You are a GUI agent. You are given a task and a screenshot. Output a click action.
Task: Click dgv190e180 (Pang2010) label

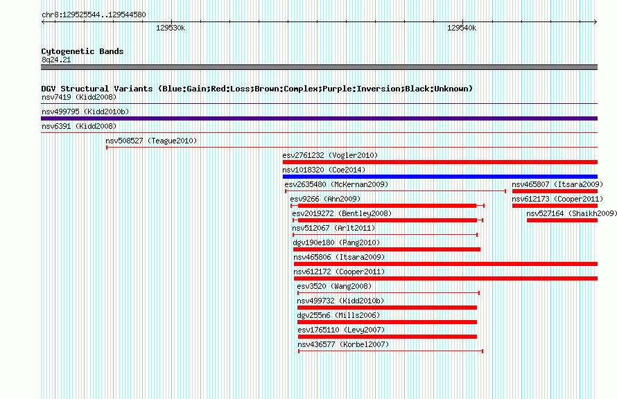336,242
